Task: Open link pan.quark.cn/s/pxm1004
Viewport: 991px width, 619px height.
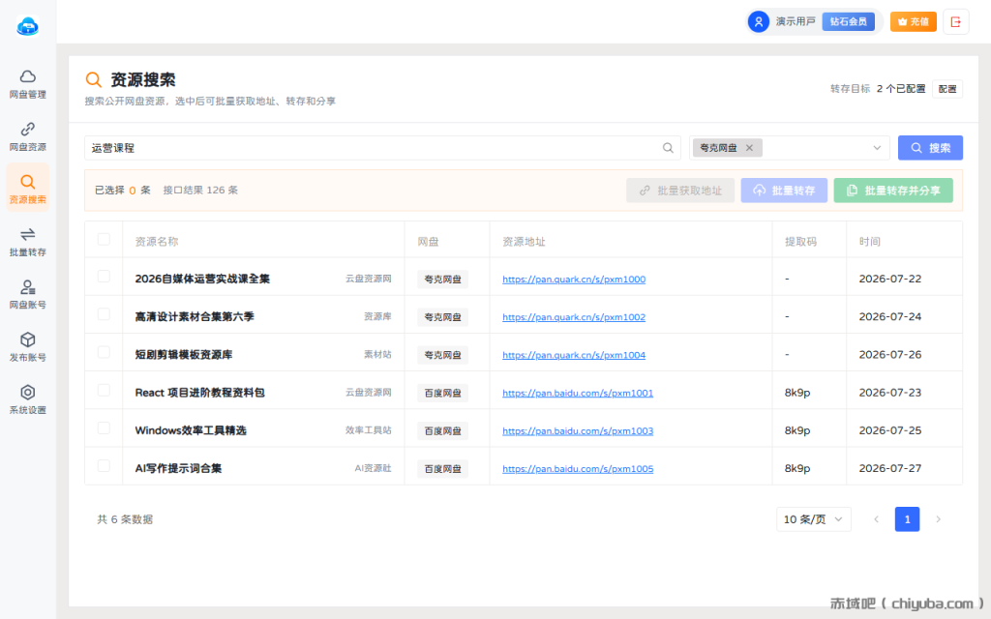Action: 574,355
